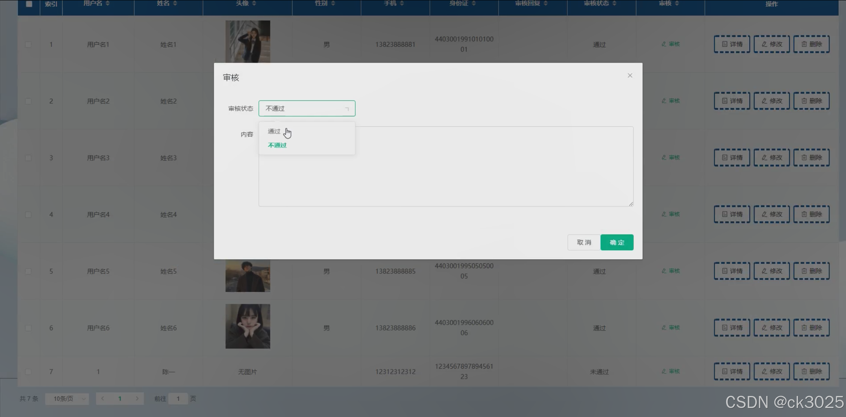The width and height of the screenshot is (846, 417).
Task: Click 删除 trash icon for row 6
Action: point(804,328)
